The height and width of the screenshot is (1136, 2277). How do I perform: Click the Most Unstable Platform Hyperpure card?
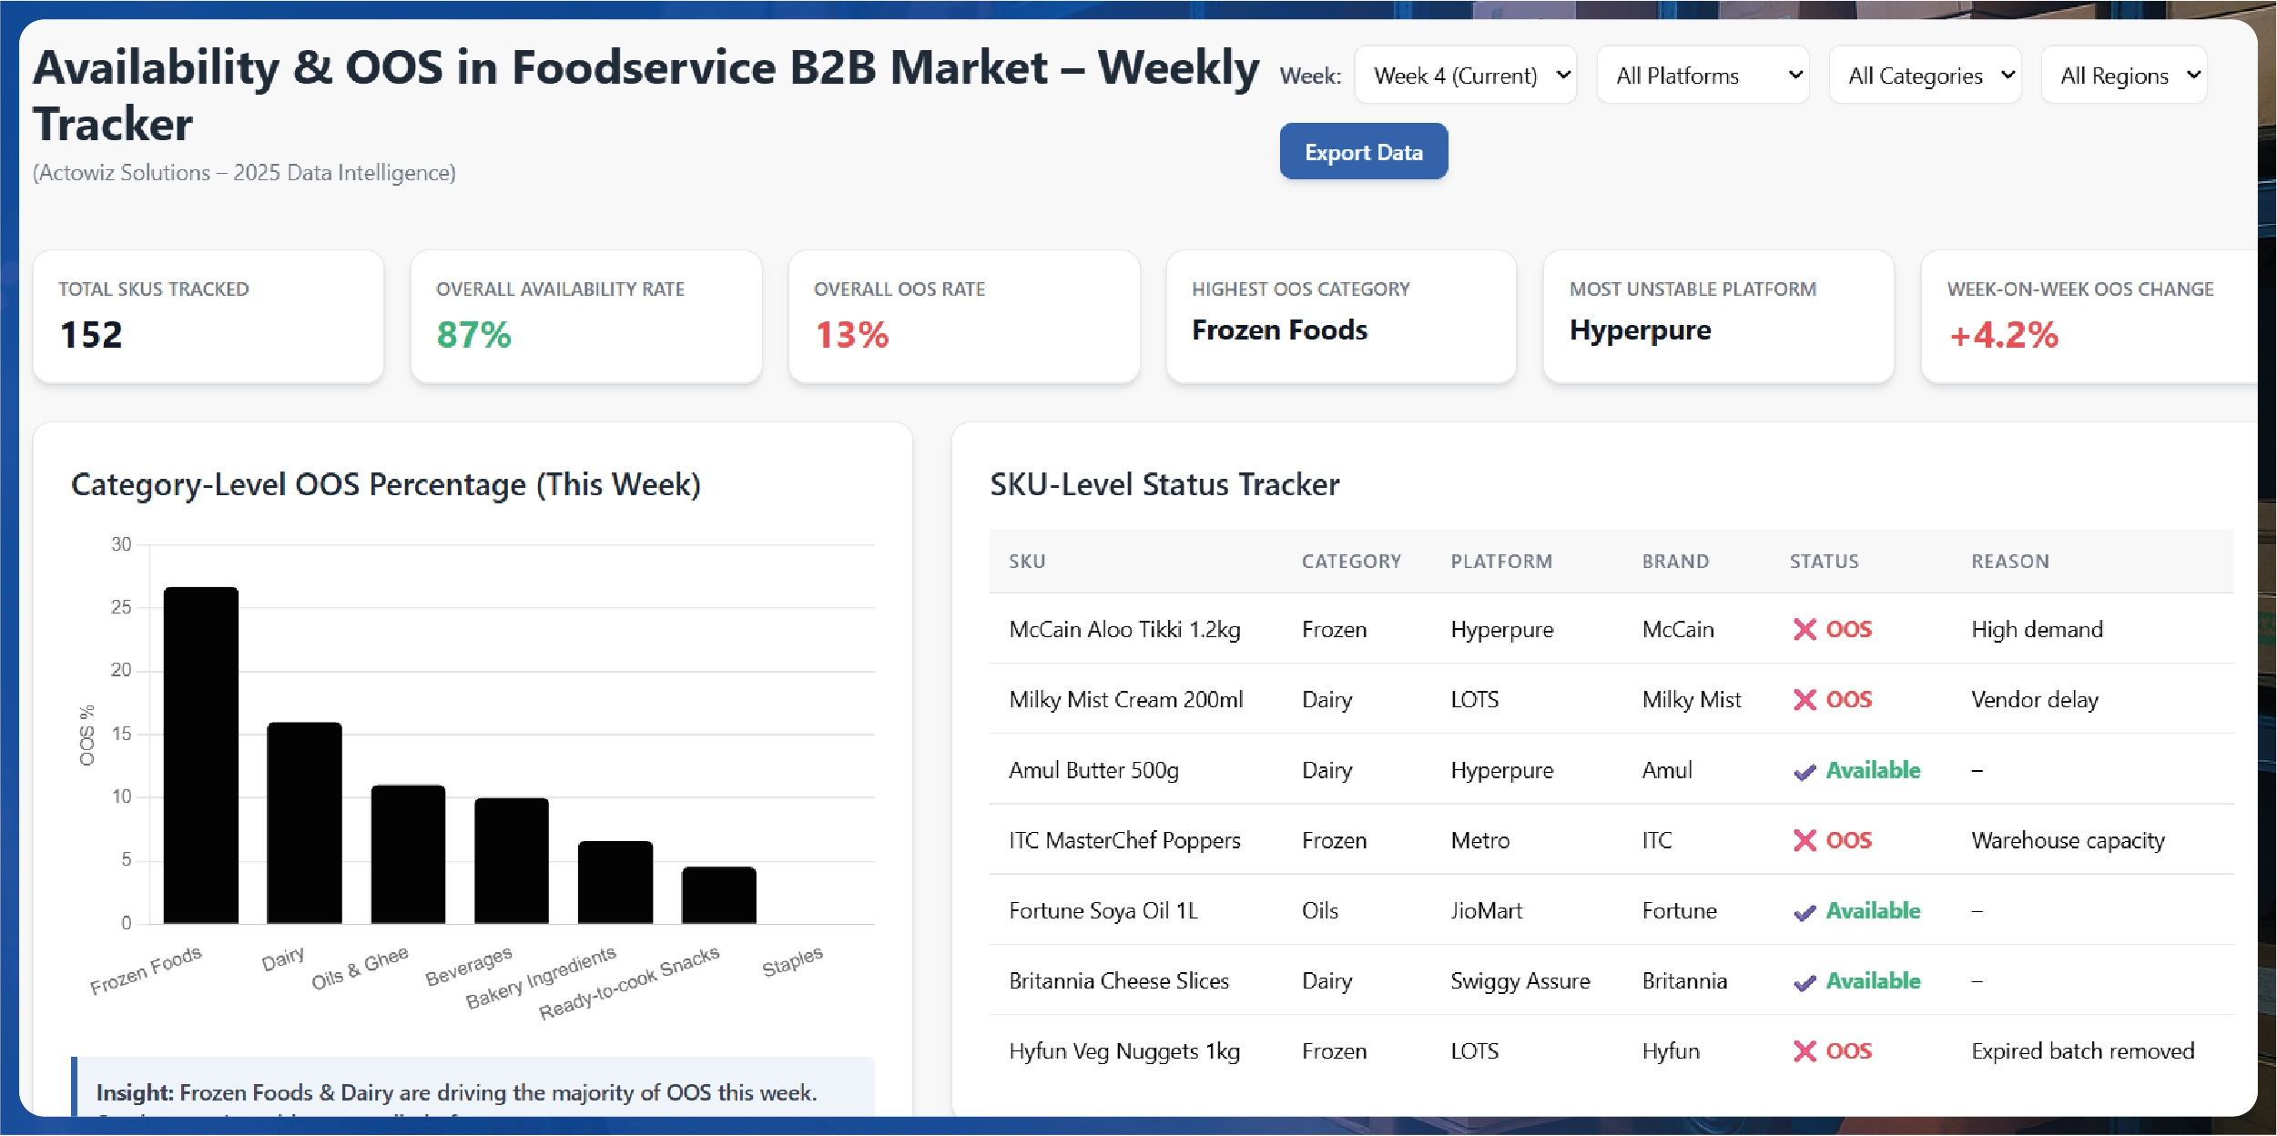point(1718,316)
